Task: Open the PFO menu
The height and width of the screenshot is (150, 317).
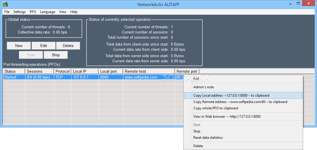Action: click(33, 12)
